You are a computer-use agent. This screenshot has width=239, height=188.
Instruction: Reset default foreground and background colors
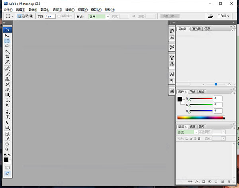click(x=5, y=155)
